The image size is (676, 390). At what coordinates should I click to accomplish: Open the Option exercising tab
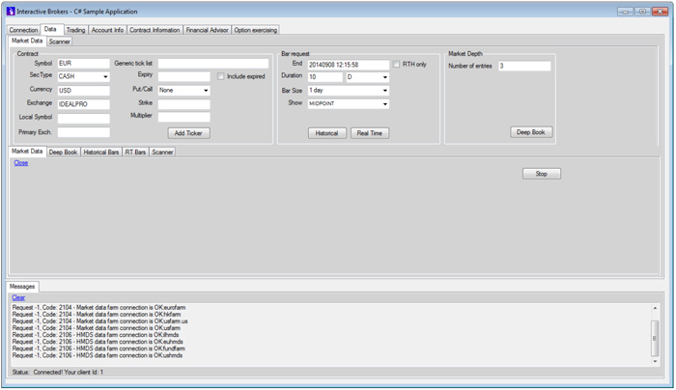coord(256,30)
